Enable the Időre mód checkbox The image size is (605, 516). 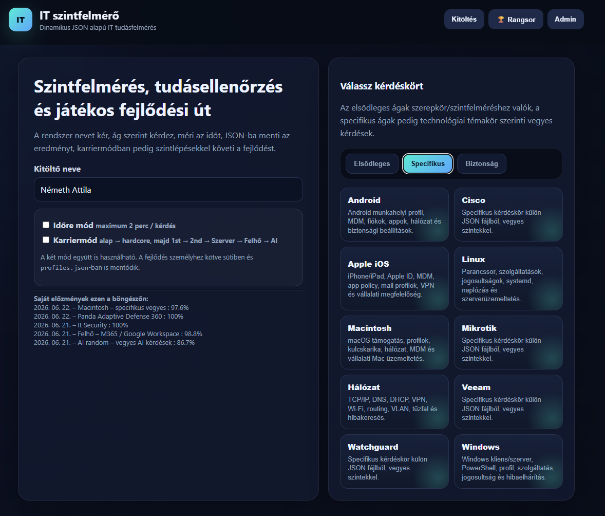46,225
